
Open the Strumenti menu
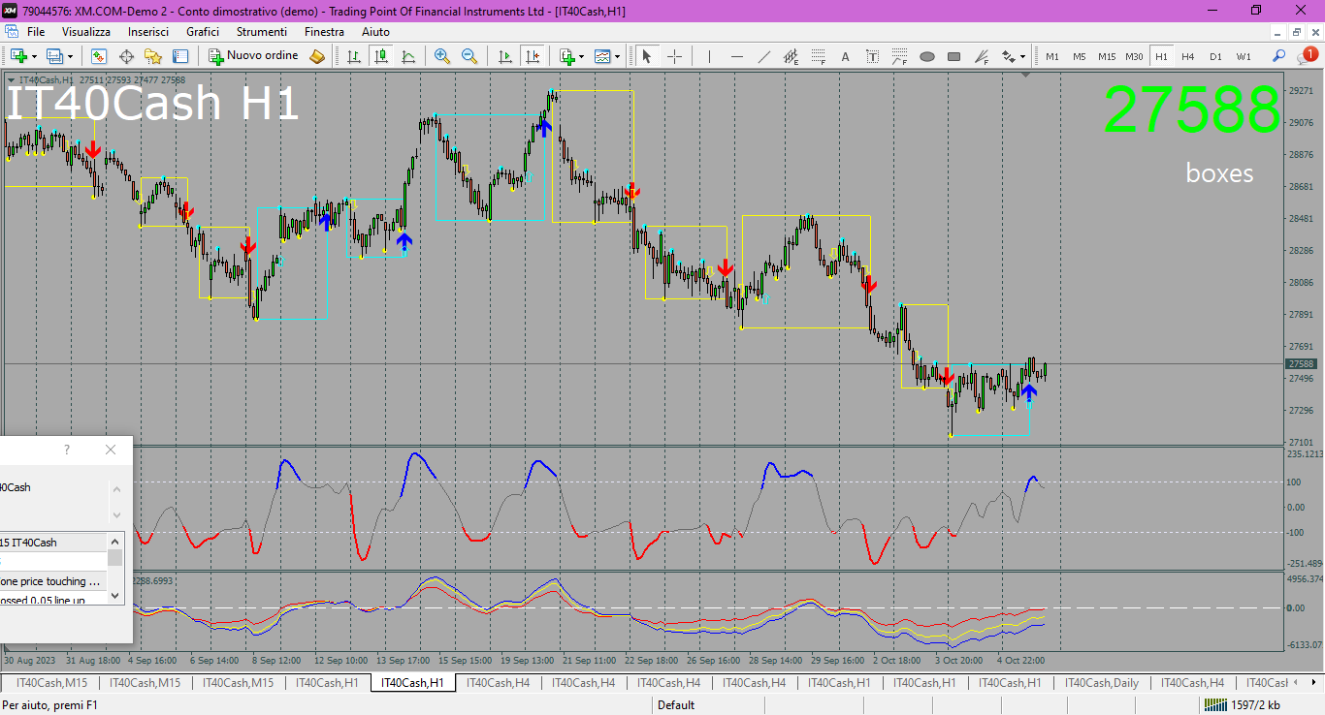point(262,32)
